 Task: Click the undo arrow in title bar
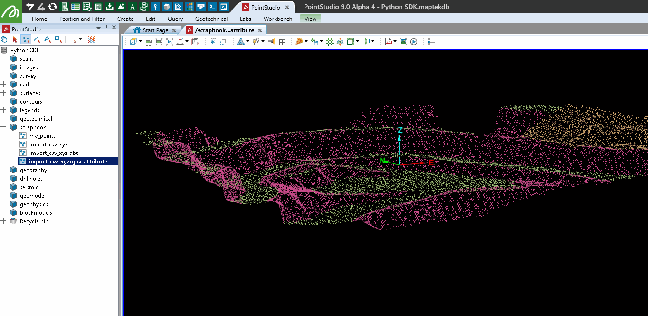[x=30, y=7]
